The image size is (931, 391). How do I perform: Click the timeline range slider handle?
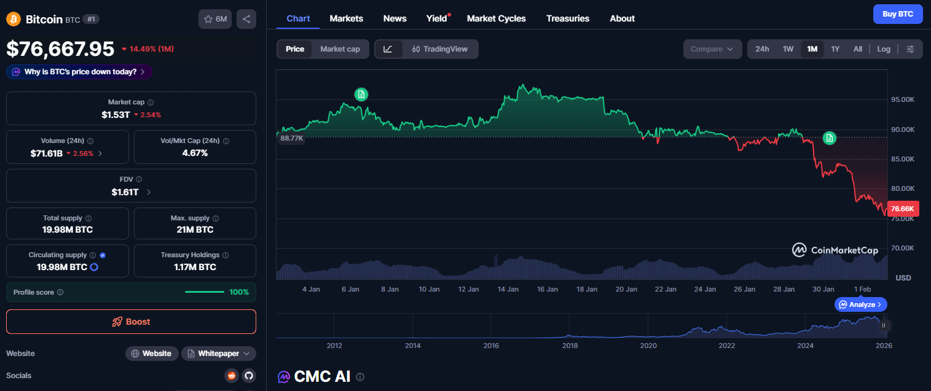point(884,325)
